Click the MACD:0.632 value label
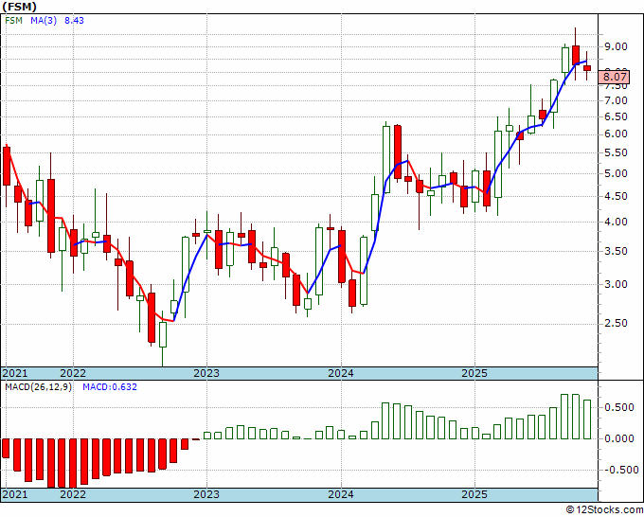 click(110, 387)
